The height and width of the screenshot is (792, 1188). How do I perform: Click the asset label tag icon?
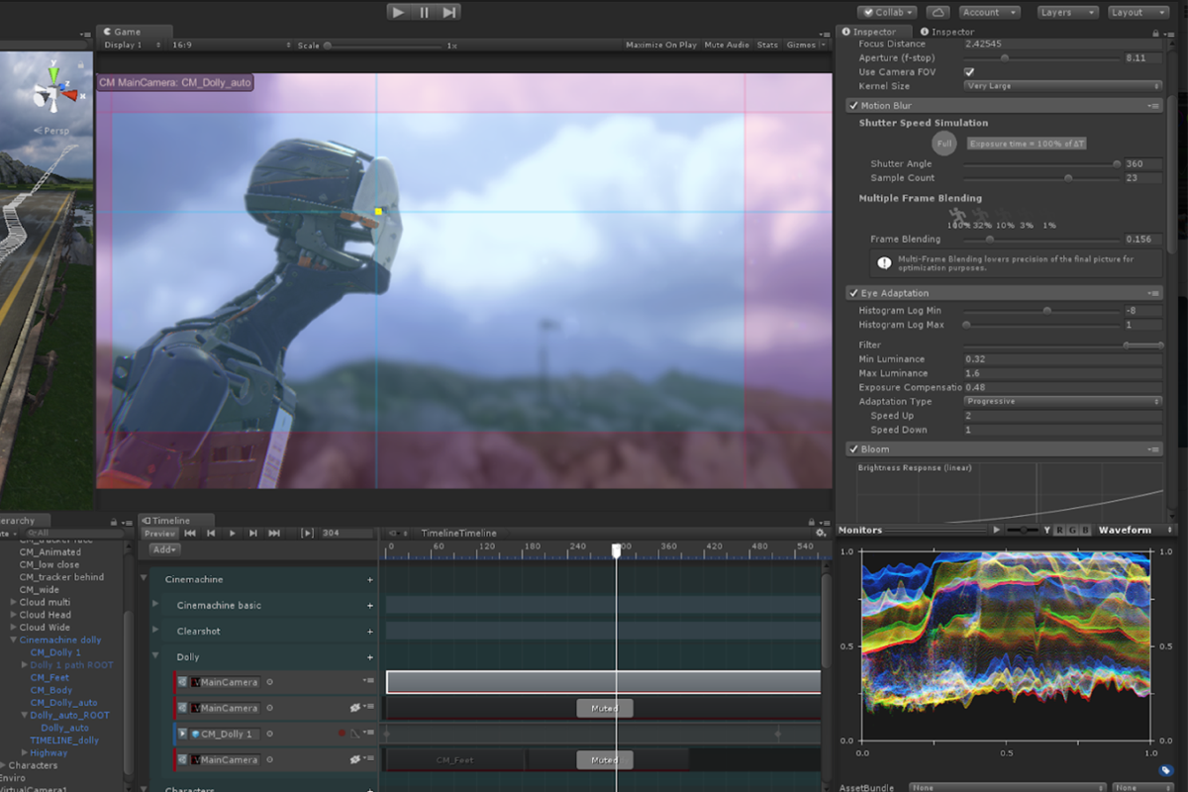pyautogui.click(x=1166, y=770)
